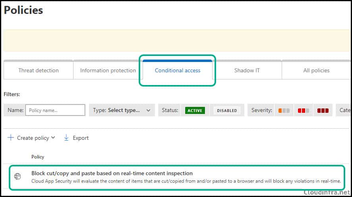The image size is (352, 197).
Task: Expand the Create policy chevron
Action: [x=53, y=137]
